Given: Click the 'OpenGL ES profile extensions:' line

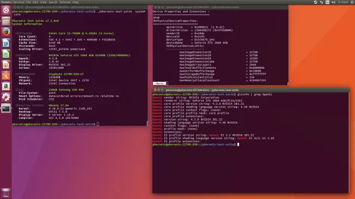Looking at the screenshot, I should [x=176, y=142].
